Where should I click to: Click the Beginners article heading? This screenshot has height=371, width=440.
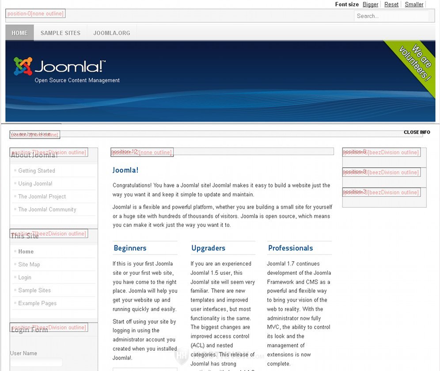click(130, 248)
